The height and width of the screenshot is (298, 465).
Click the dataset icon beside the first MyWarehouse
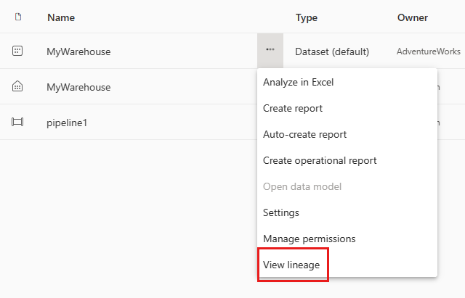coord(18,51)
